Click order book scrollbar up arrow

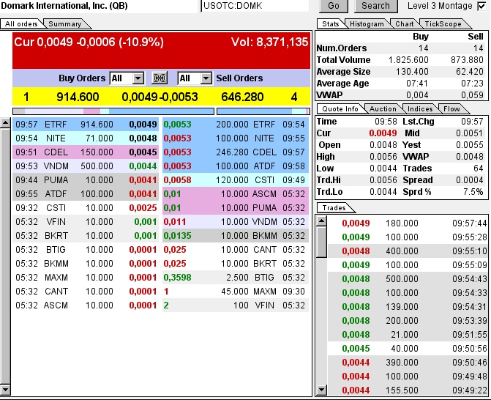(x=5, y=123)
